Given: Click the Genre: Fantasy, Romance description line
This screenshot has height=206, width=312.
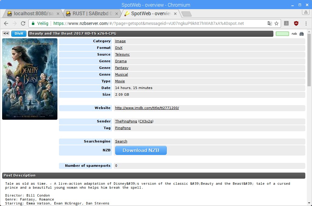Looking at the screenshot, I should 29,199.
